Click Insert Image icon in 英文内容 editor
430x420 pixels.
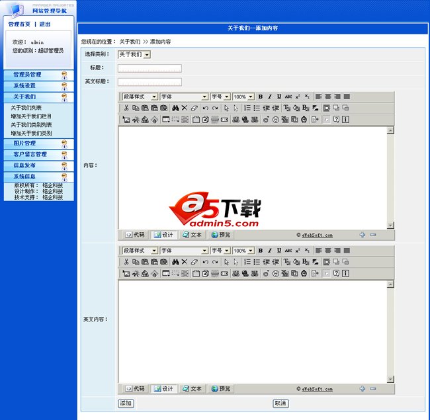pos(126,273)
